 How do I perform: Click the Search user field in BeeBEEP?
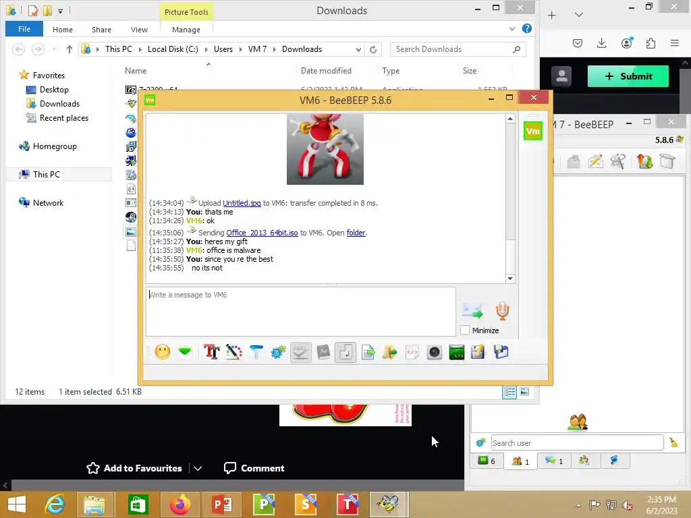point(577,442)
